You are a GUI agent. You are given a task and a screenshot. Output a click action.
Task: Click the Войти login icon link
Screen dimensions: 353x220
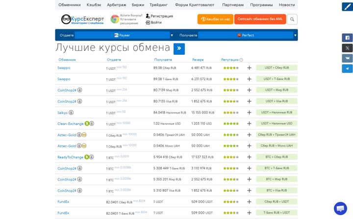point(153,22)
